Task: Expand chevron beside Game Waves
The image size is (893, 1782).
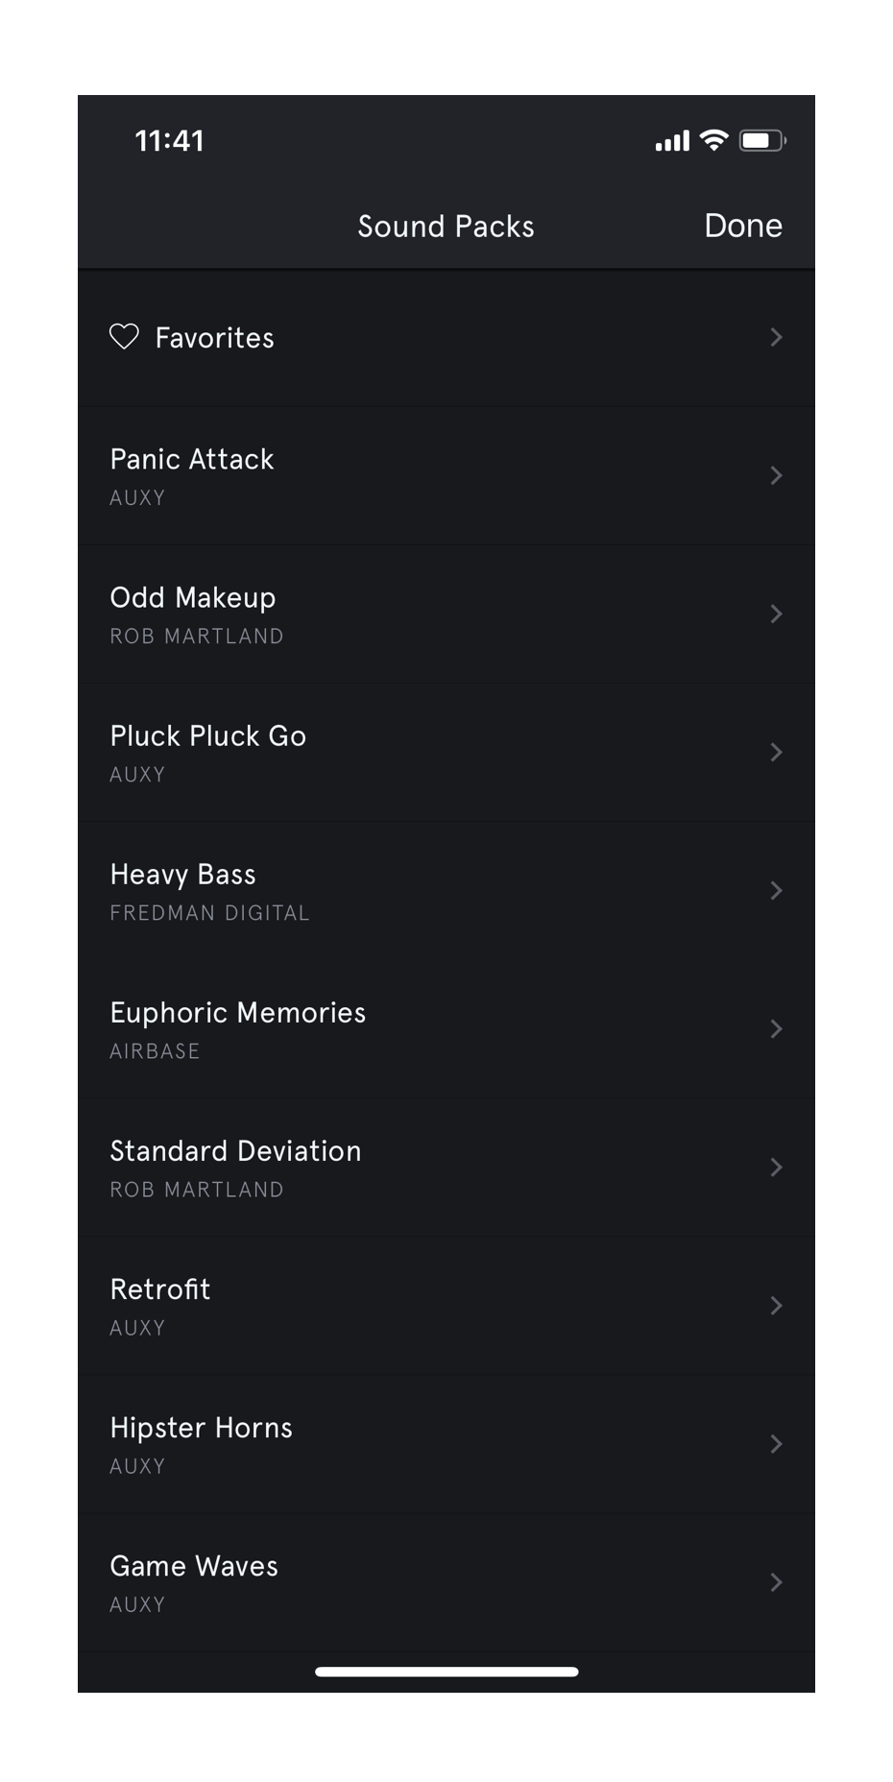Action: [776, 1582]
